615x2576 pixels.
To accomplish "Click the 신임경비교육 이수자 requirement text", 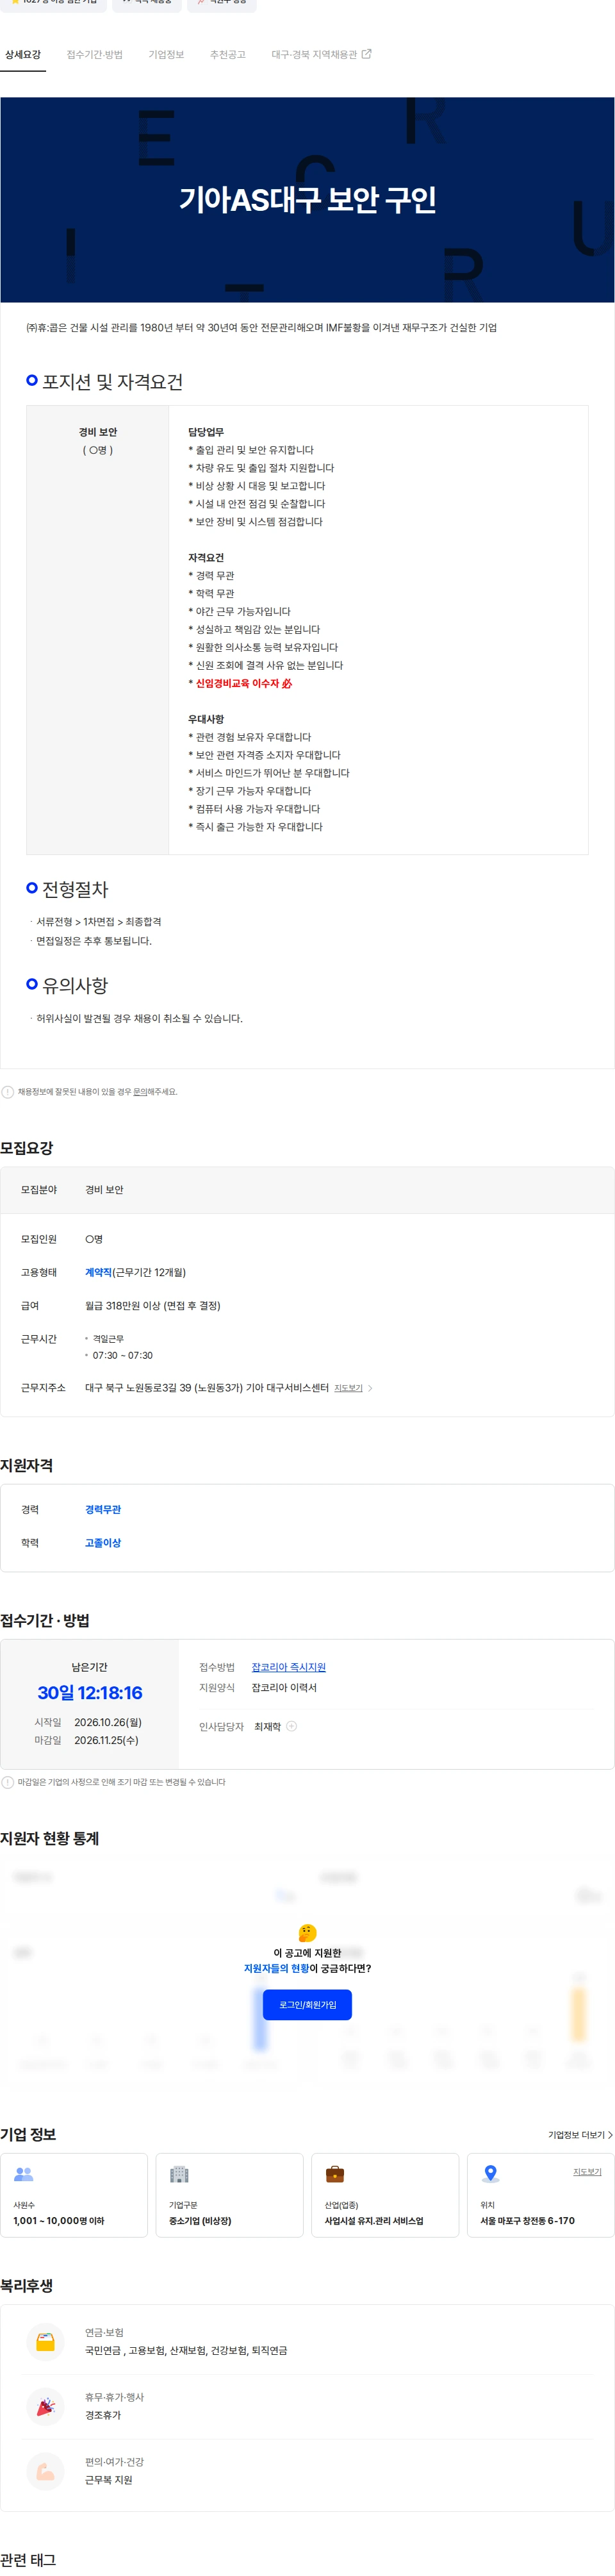I will coord(243,683).
